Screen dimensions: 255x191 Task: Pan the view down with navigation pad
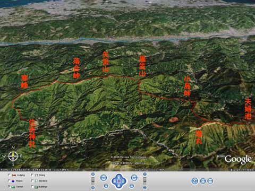(119, 185)
